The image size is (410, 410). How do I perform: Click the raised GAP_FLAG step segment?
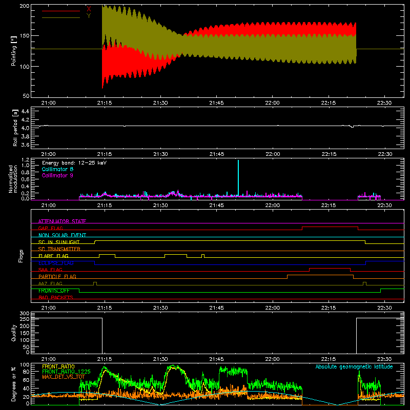[330, 227]
